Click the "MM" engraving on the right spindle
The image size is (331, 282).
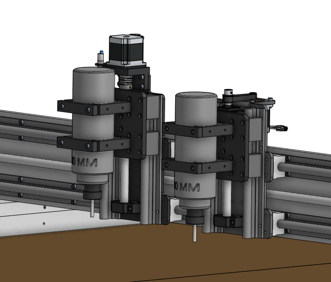[190, 187]
